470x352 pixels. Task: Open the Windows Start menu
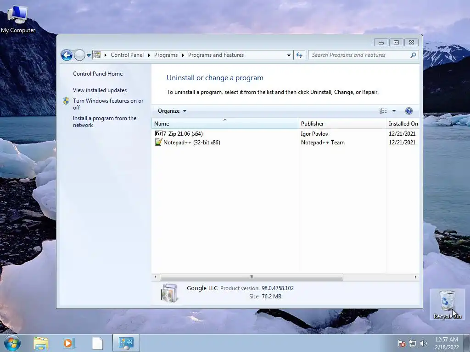[12, 343]
